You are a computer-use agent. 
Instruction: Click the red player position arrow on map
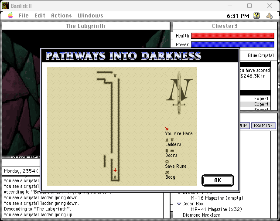(115, 170)
